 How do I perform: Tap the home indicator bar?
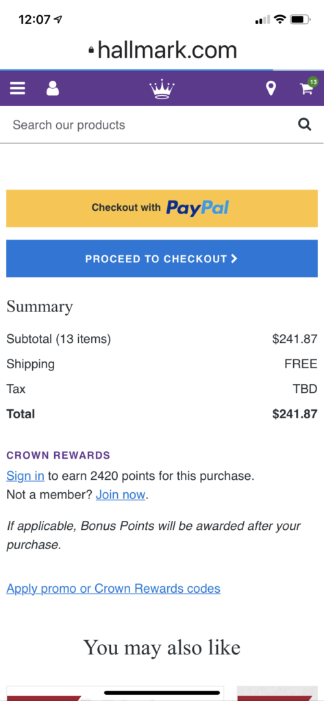pyautogui.click(x=162, y=693)
